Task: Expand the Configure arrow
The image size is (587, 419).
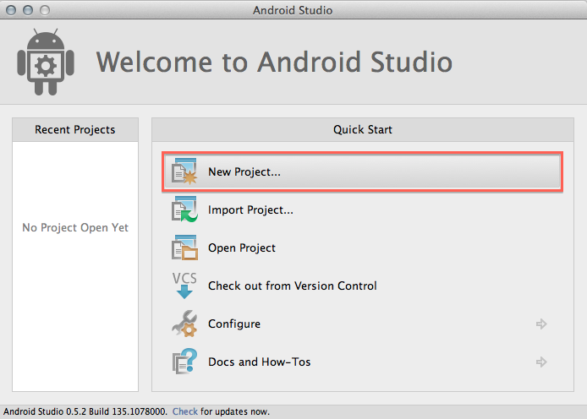Action: [541, 324]
